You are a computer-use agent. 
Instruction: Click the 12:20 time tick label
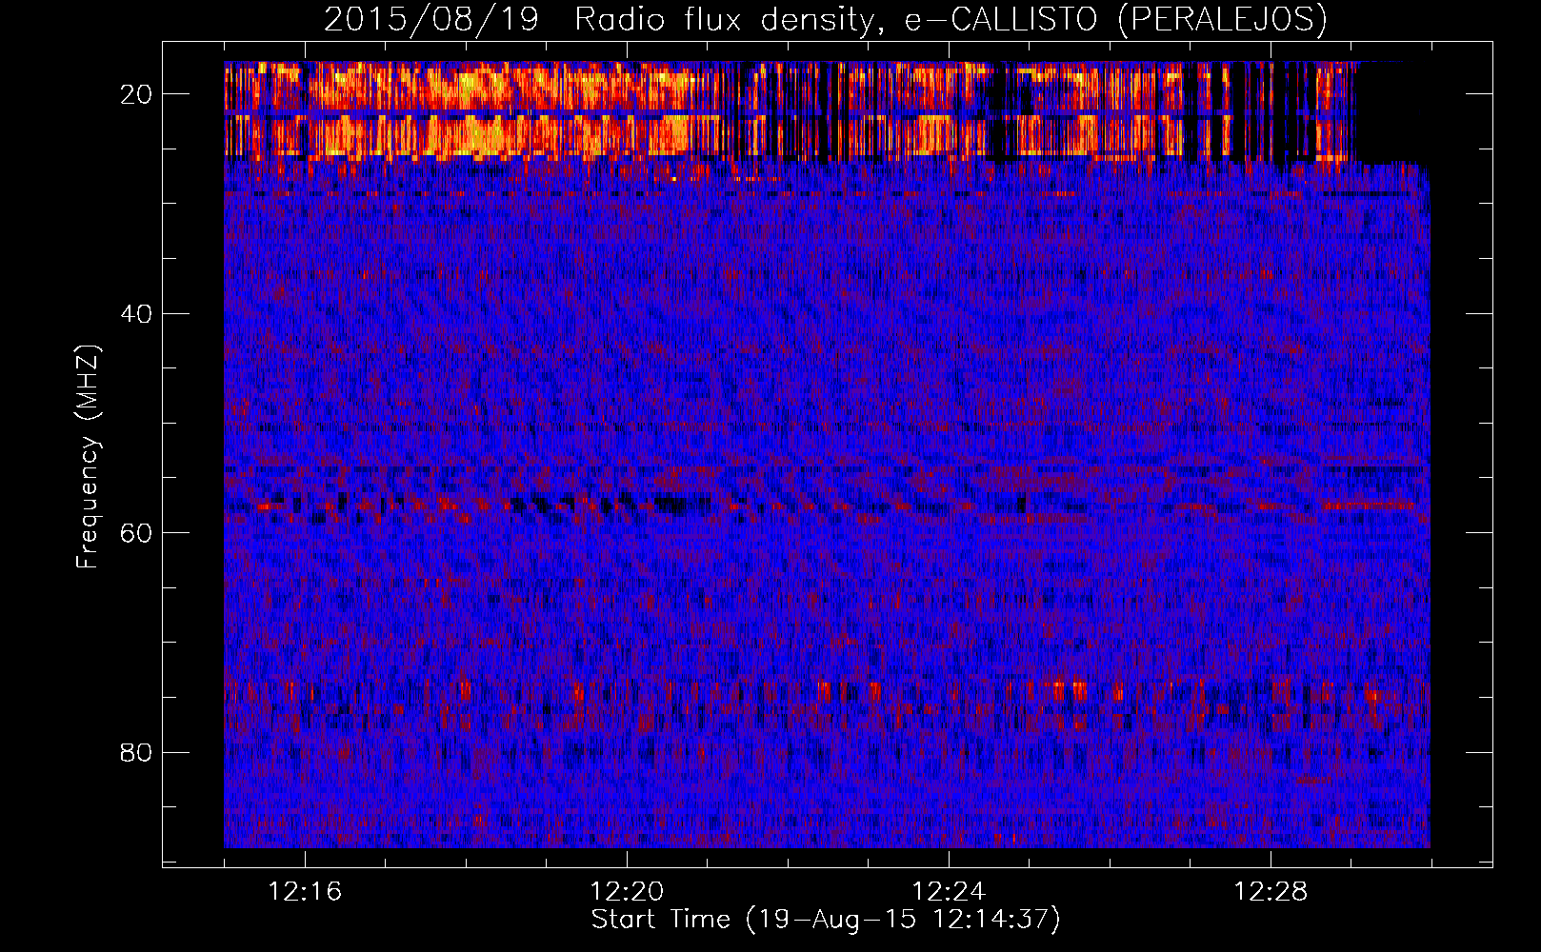click(x=627, y=892)
